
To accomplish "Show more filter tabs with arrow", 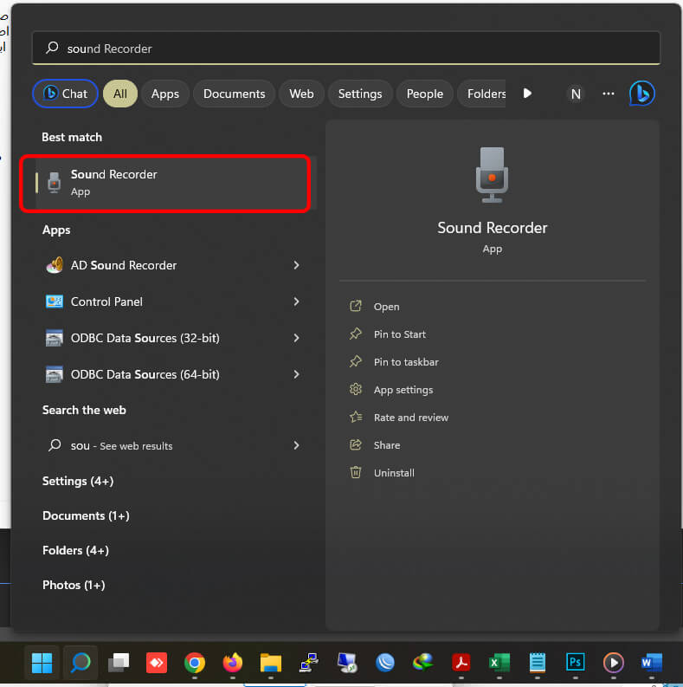I will coord(527,94).
